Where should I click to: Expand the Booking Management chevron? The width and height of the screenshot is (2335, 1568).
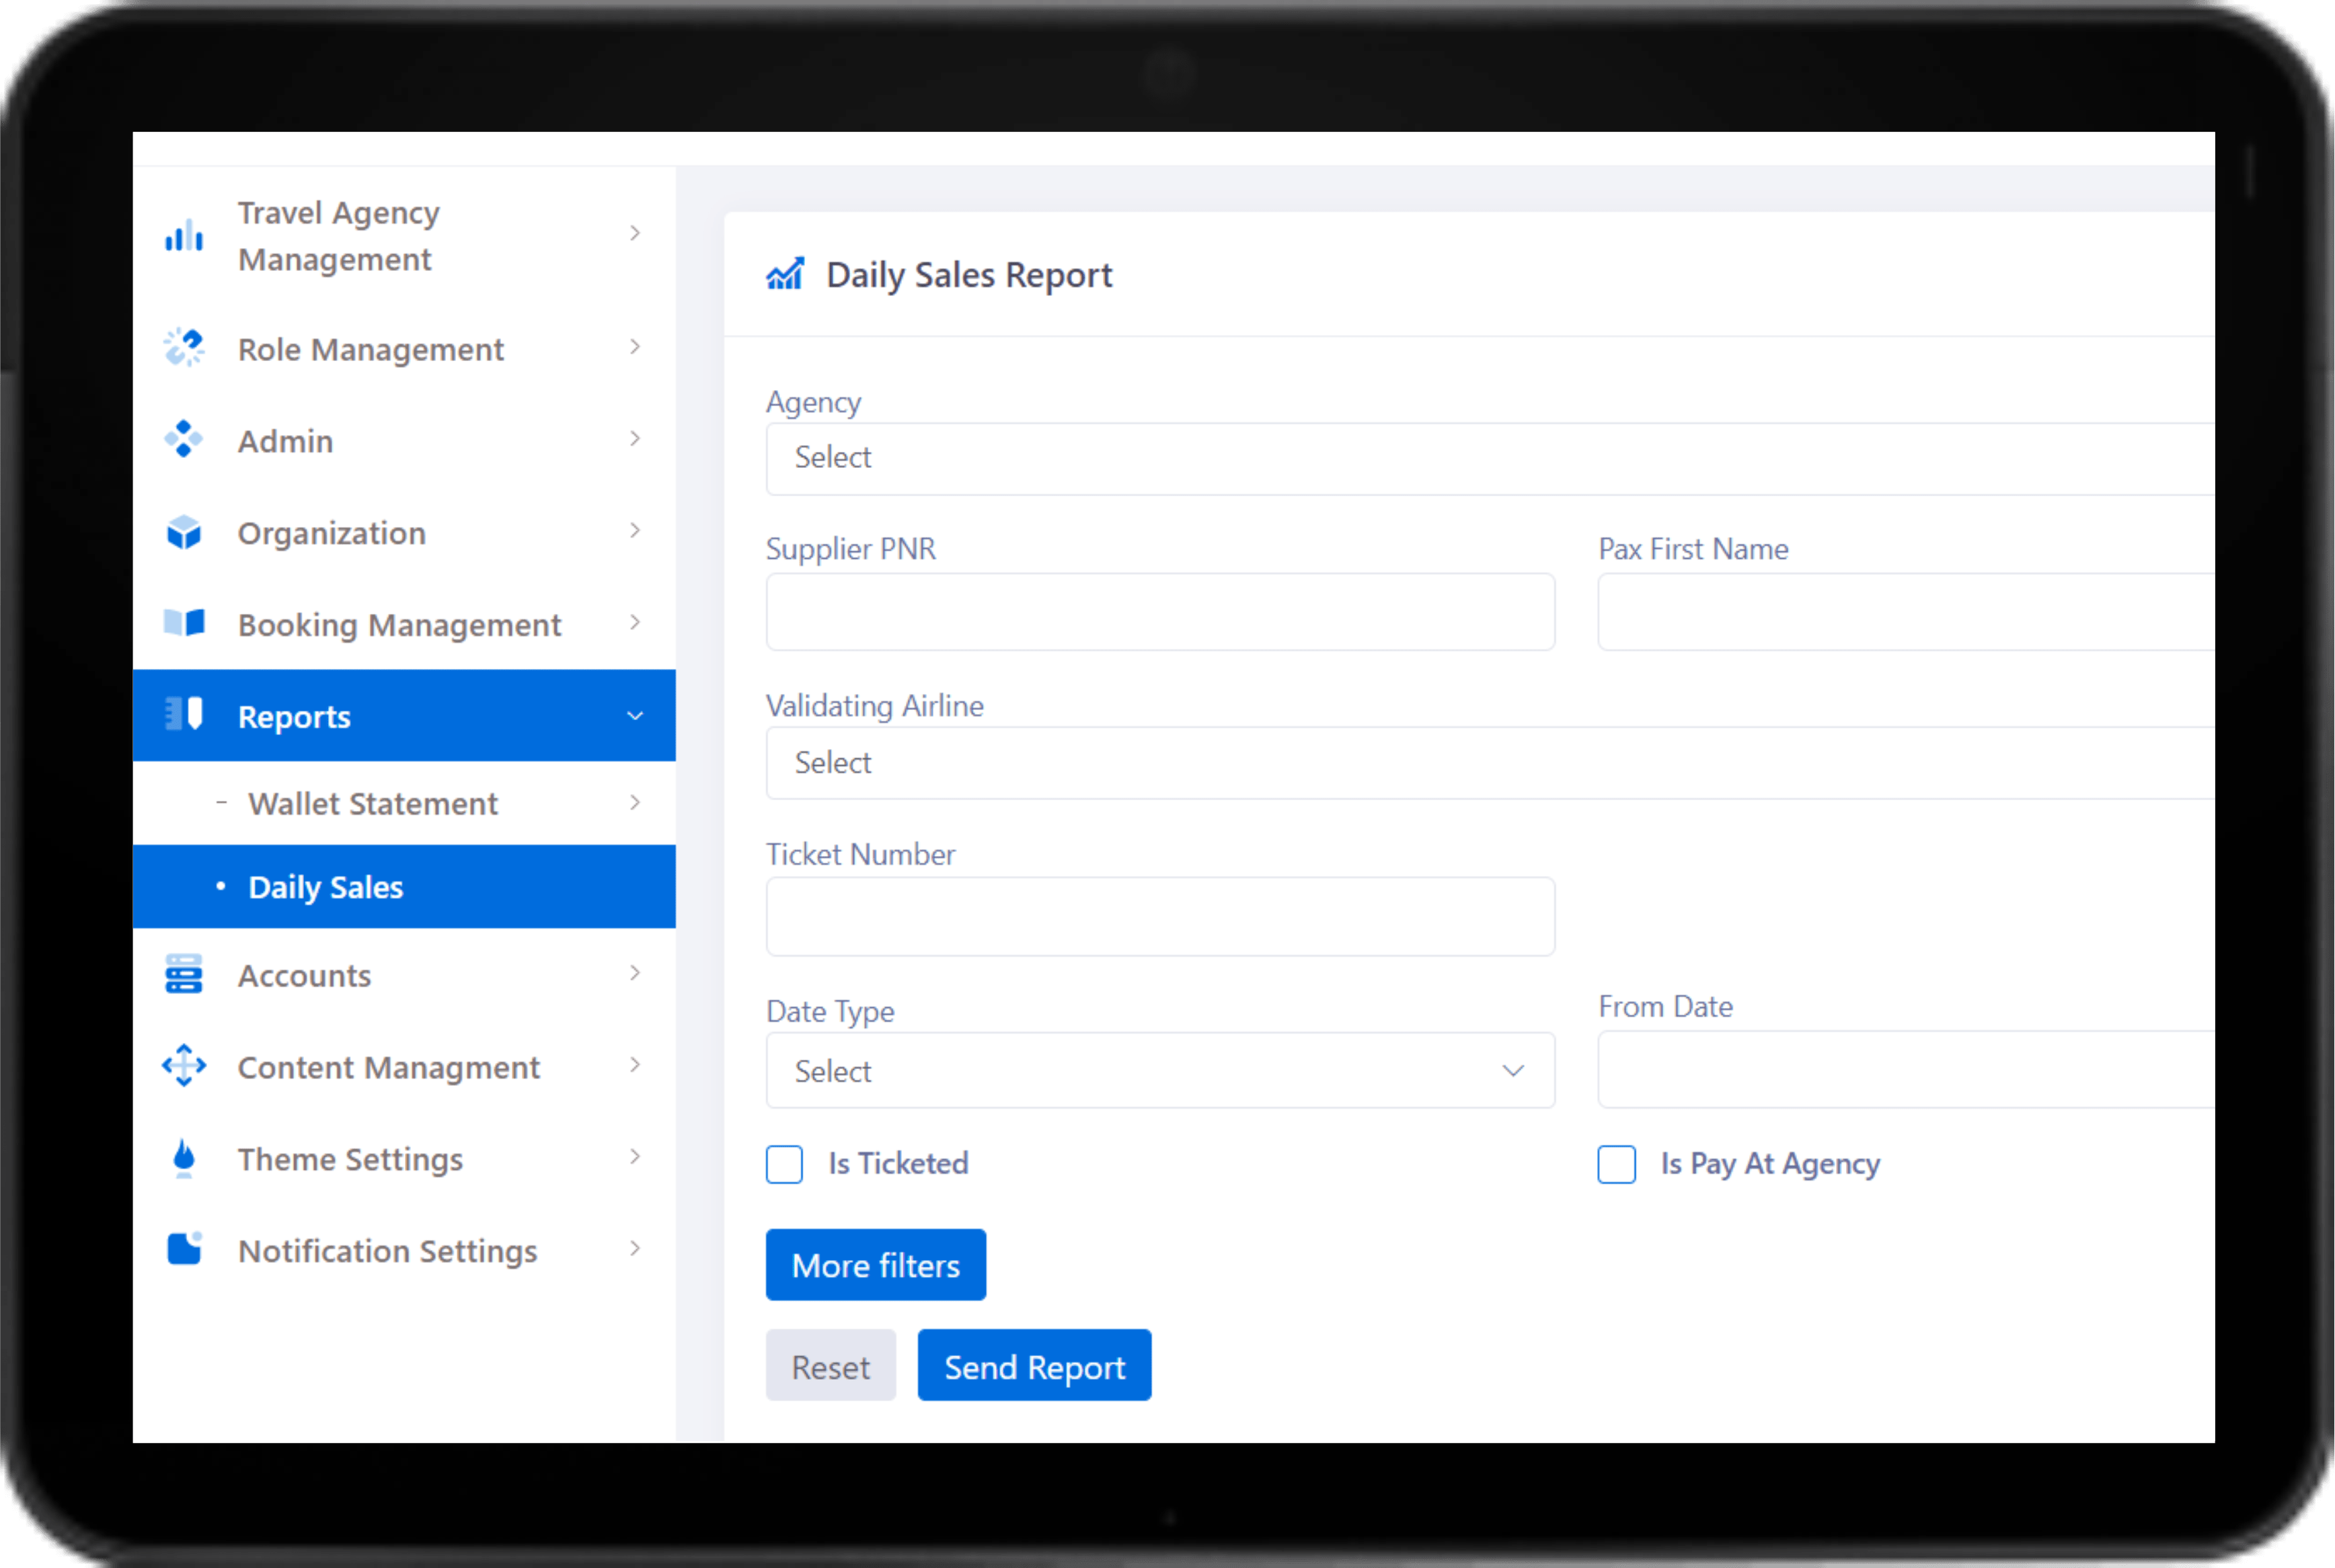tap(635, 623)
